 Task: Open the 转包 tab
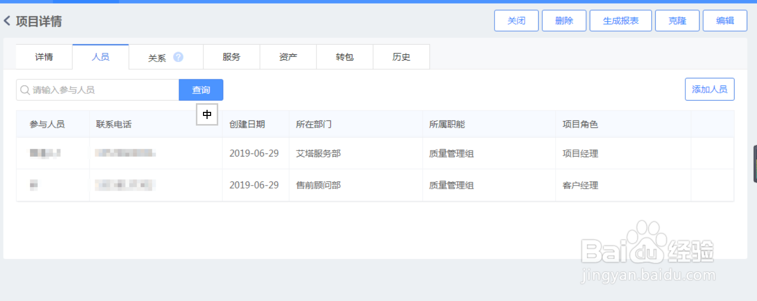(344, 57)
